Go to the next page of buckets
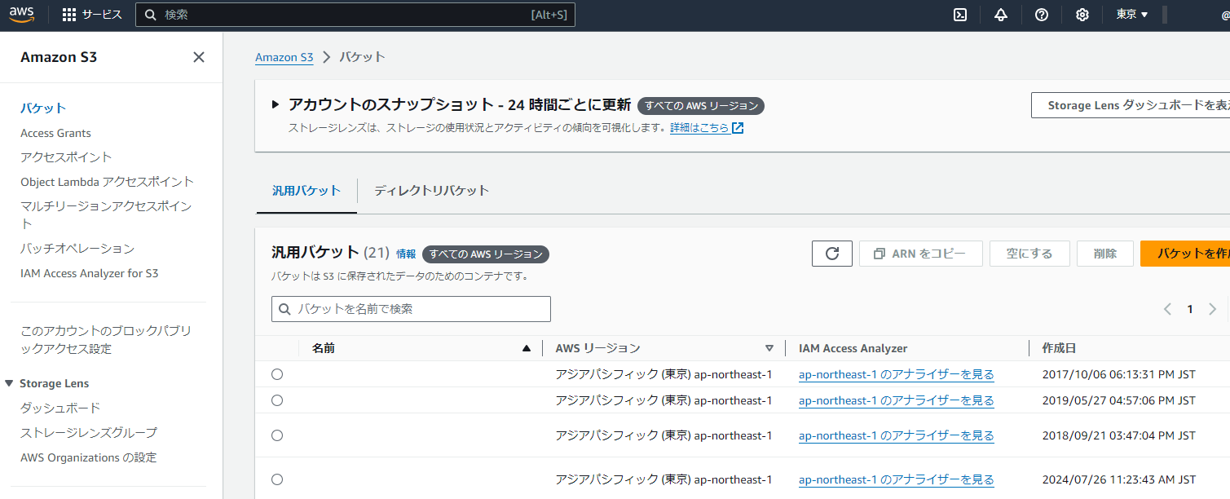Viewport: 1230px width, 499px height. [1212, 309]
